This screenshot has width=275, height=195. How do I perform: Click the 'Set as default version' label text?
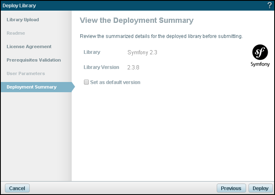tap(115, 82)
